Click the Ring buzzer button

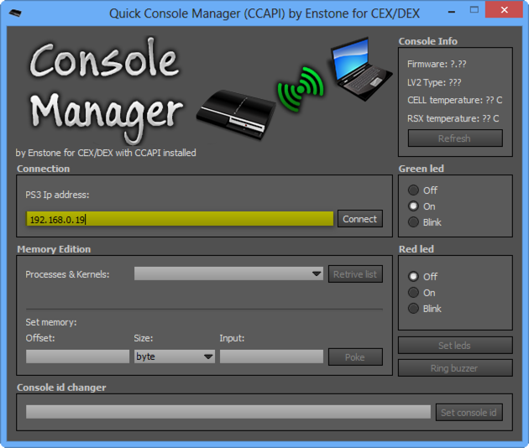point(455,368)
